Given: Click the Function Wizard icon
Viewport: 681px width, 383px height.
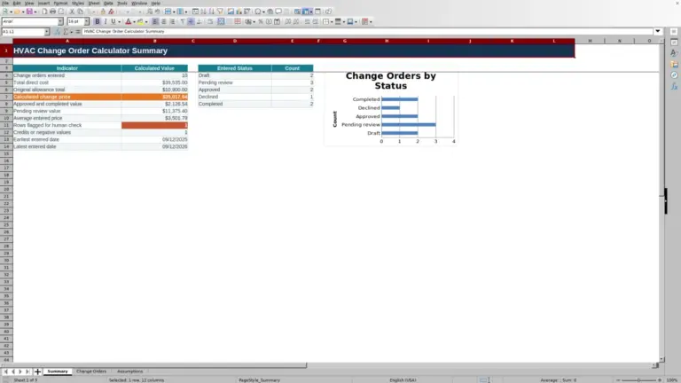Looking at the screenshot, I should tap(58, 31).
